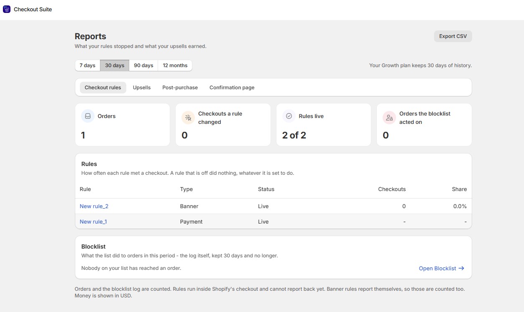Open the New rule_2 link
Screen dimensions: 524x312
point(94,206)
